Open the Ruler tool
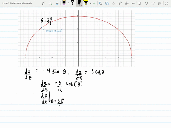Viewport: 171px width, 128px height. 120,3
